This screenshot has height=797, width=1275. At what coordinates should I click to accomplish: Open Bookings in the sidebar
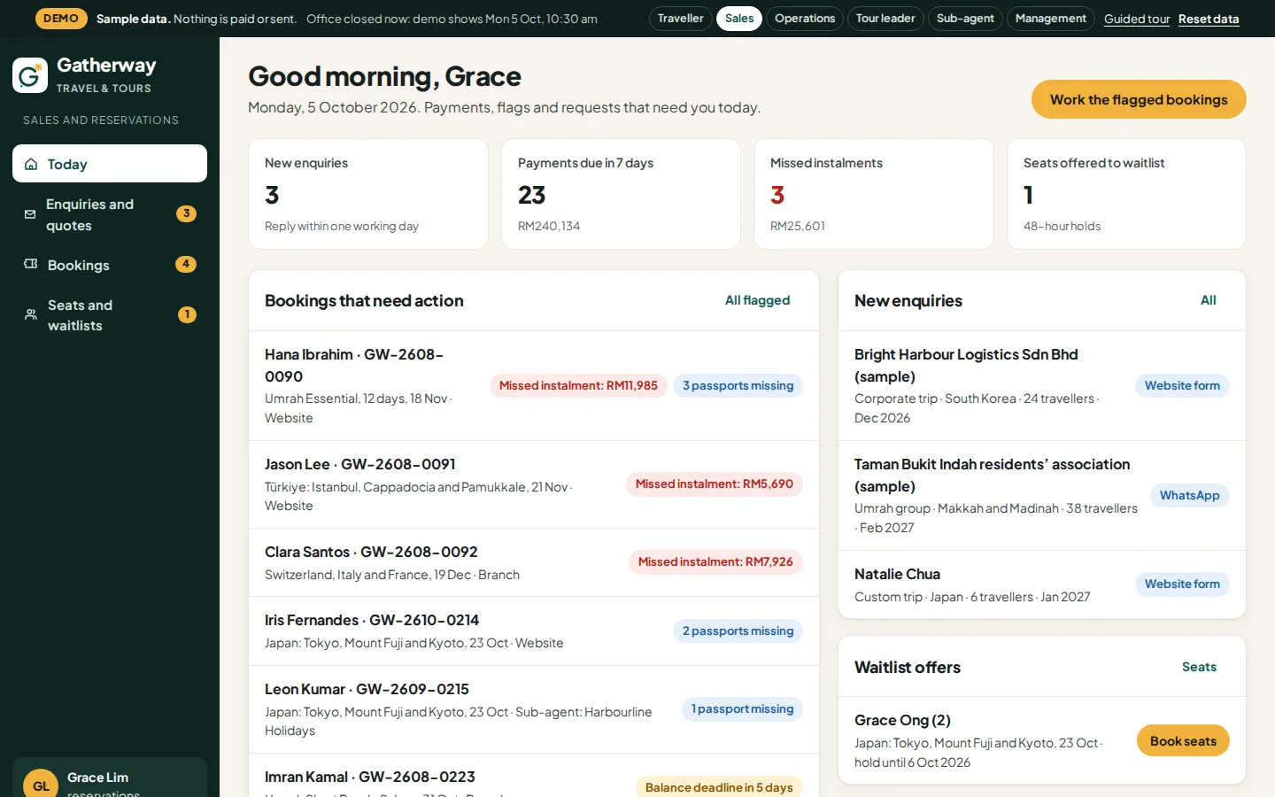(110, 265)
